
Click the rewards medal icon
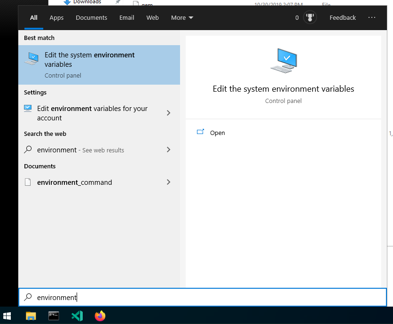(310, 18)
